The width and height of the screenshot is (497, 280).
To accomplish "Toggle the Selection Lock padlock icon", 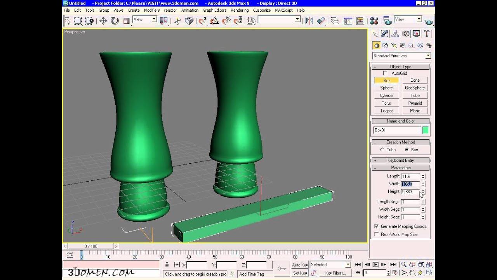I will [167, 264].
